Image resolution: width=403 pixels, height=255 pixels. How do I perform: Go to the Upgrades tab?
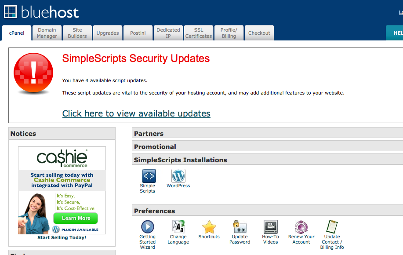tap(107, 33)
